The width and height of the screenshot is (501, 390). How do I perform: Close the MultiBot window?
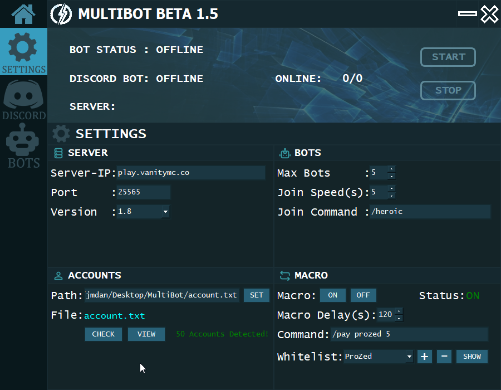coord(489,14)
